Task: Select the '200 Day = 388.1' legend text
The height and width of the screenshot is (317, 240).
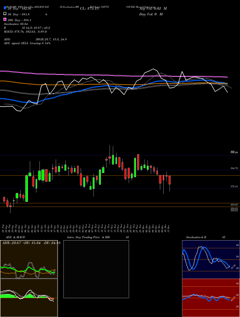Action: (x=19, y=20)
